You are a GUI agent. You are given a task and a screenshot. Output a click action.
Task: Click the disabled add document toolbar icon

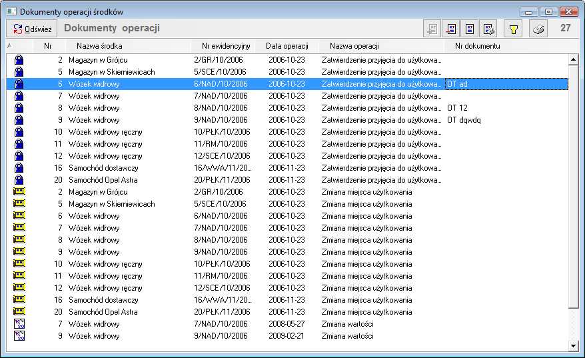point(432,29)
